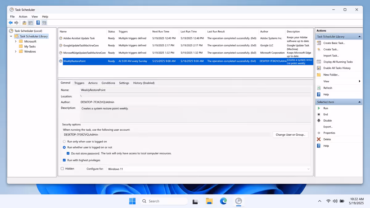This screenshot has height=208, width=370.
Task: Click the Properties icon in Selected Item
Action: 319,133
